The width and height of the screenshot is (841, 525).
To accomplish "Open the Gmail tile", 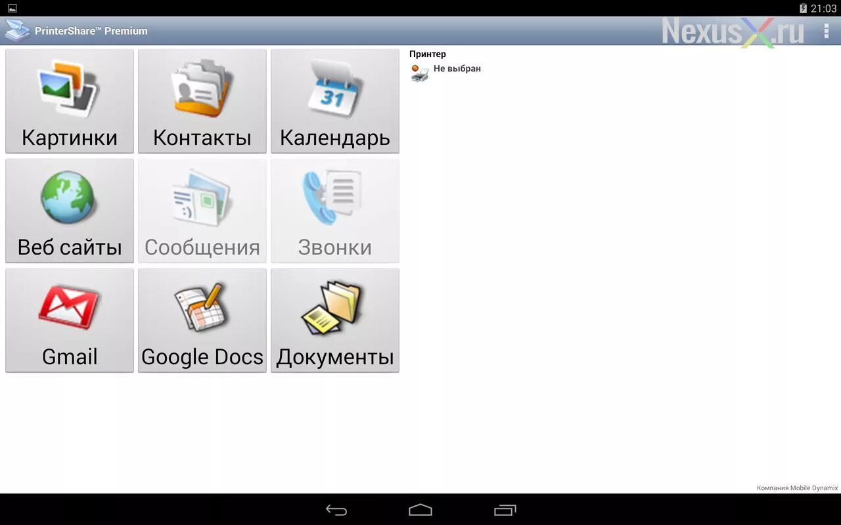I will (x=70, y=320).
